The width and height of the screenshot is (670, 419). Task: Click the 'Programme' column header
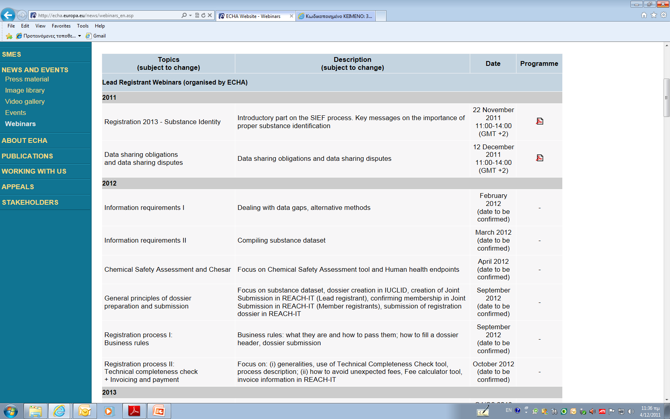(539, 63)
